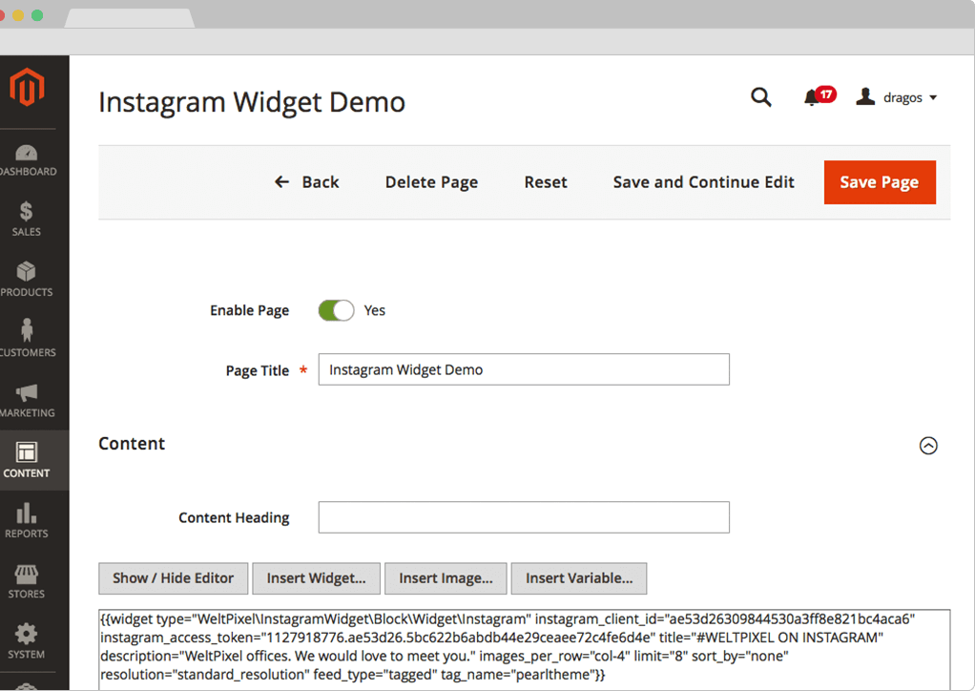
Task: Click the Magento logo icon
Action: (27, 89)
